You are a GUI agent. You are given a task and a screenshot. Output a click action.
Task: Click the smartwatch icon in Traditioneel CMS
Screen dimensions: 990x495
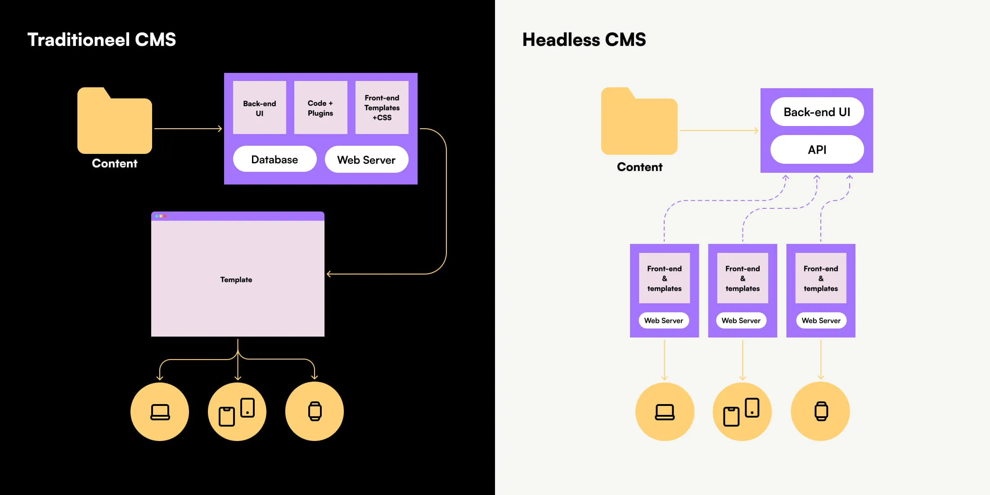tap(314, 411)
